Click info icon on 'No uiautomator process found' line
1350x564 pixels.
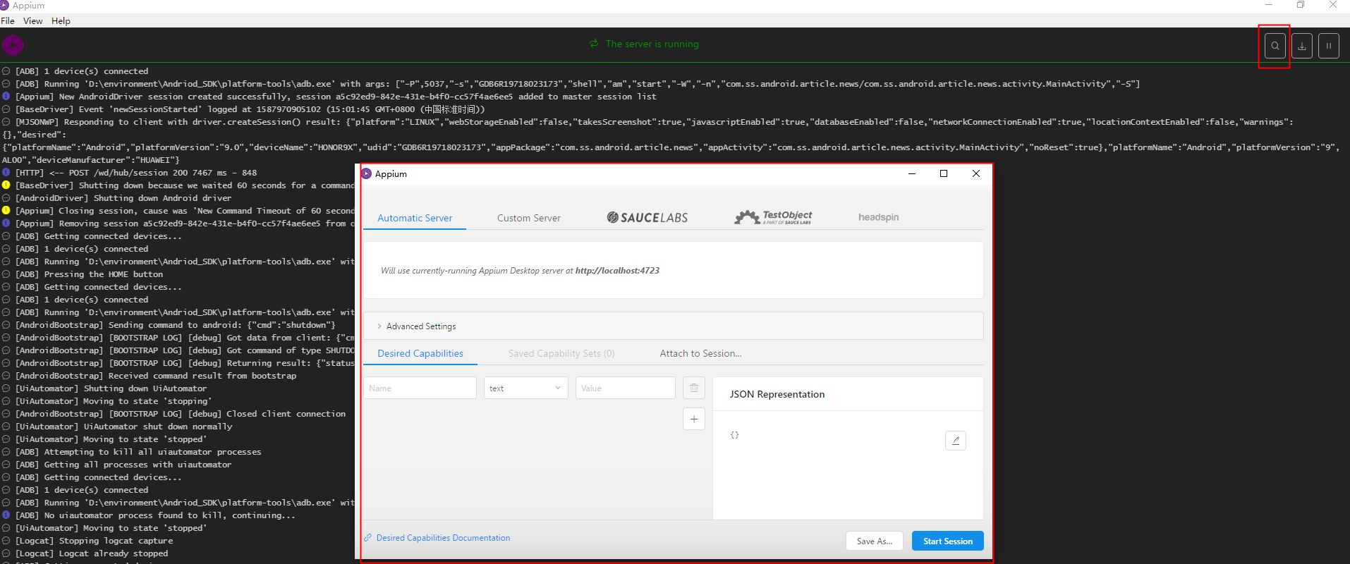6,515
